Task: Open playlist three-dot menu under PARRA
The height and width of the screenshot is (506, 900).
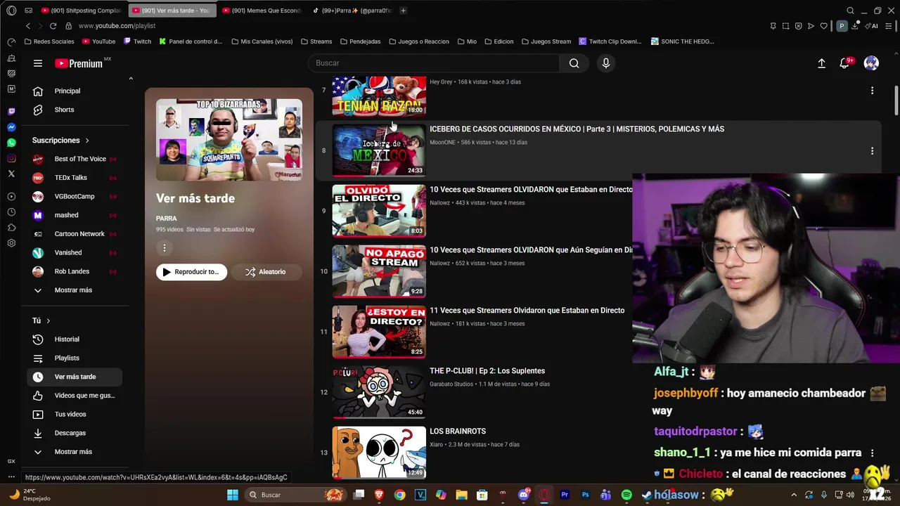Action: coord(165,247)
